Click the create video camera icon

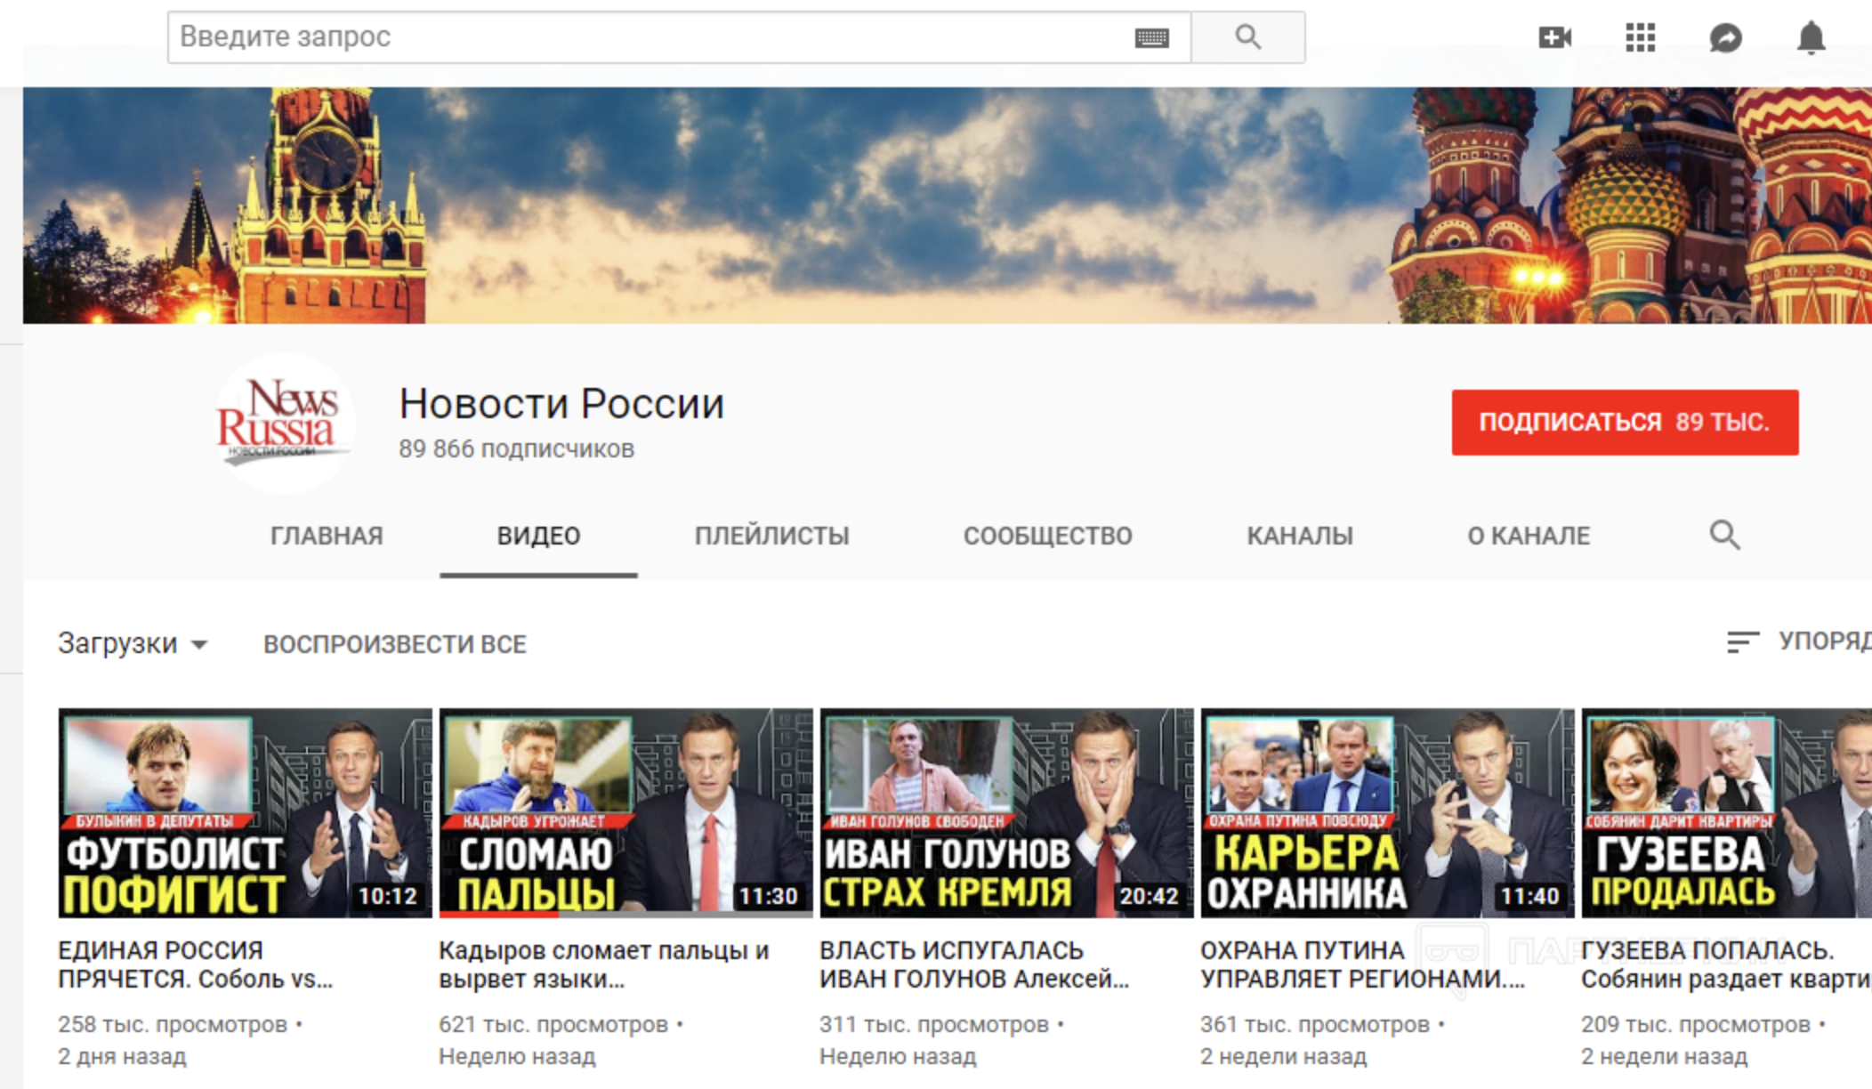tap(1554, 37)
